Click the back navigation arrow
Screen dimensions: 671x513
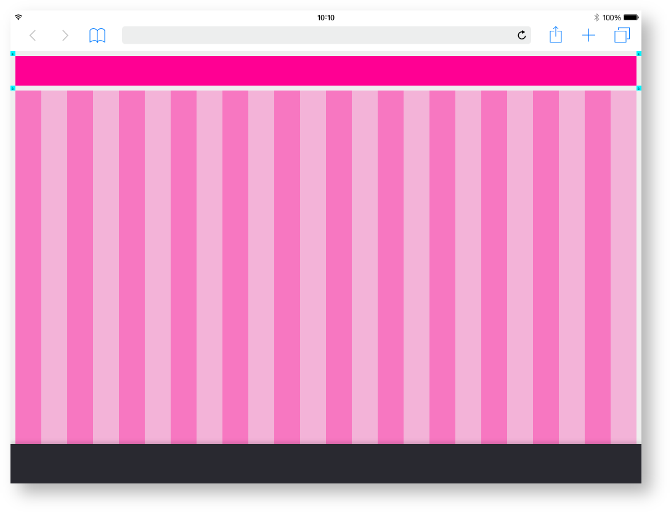pyautogui.click(x=33, y=35)
